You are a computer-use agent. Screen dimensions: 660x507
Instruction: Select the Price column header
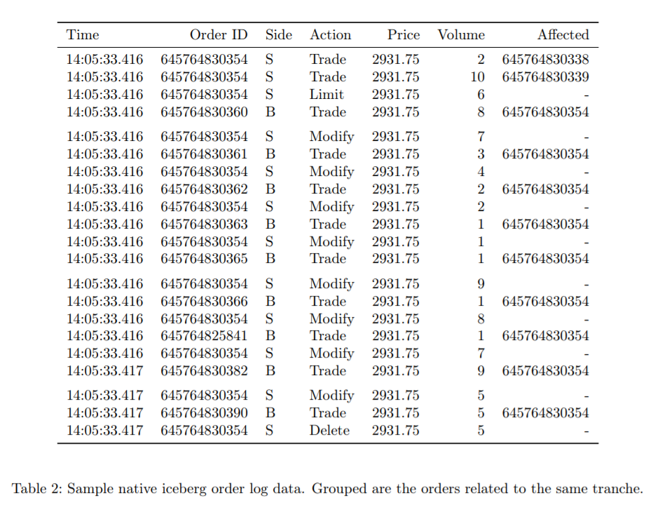pyautogui.click(x=404, y=35)
